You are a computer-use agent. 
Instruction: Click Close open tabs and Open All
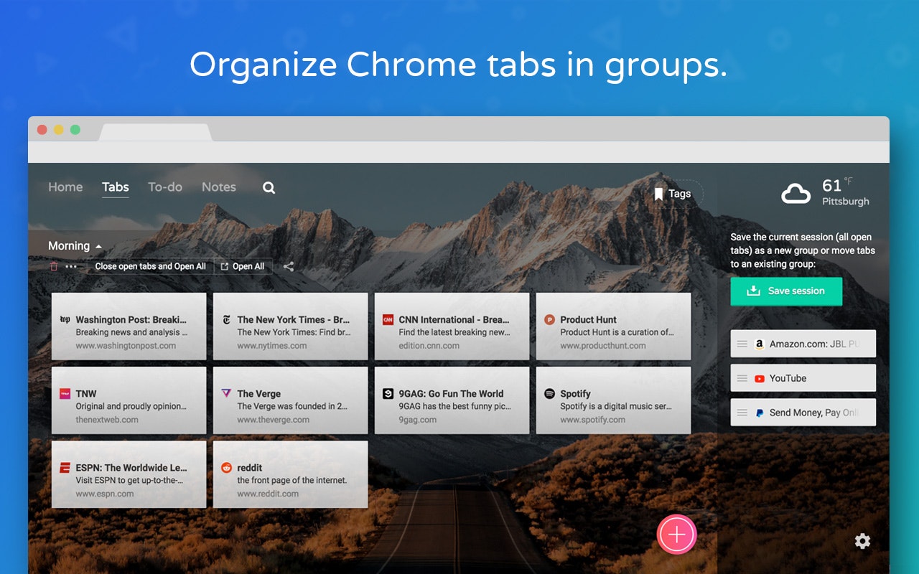150,266
